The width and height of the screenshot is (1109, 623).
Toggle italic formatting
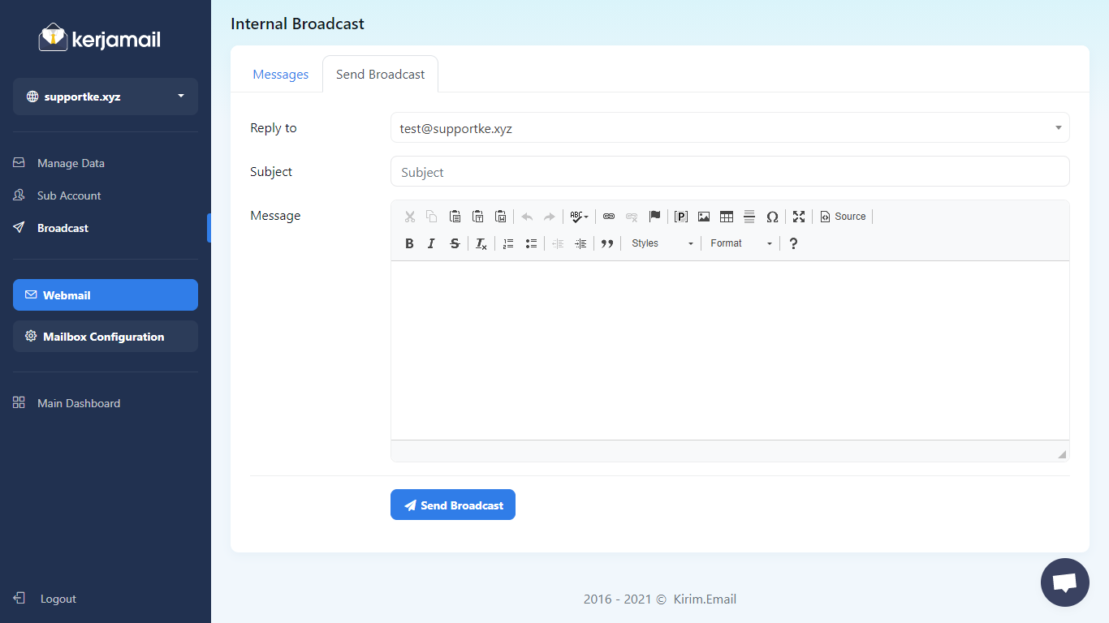[x=432, y=243]
